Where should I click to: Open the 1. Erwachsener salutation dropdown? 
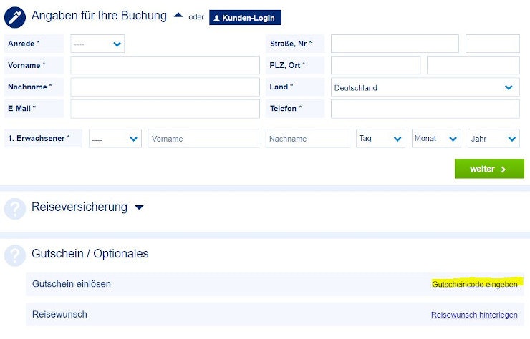[x=115, y=139]
